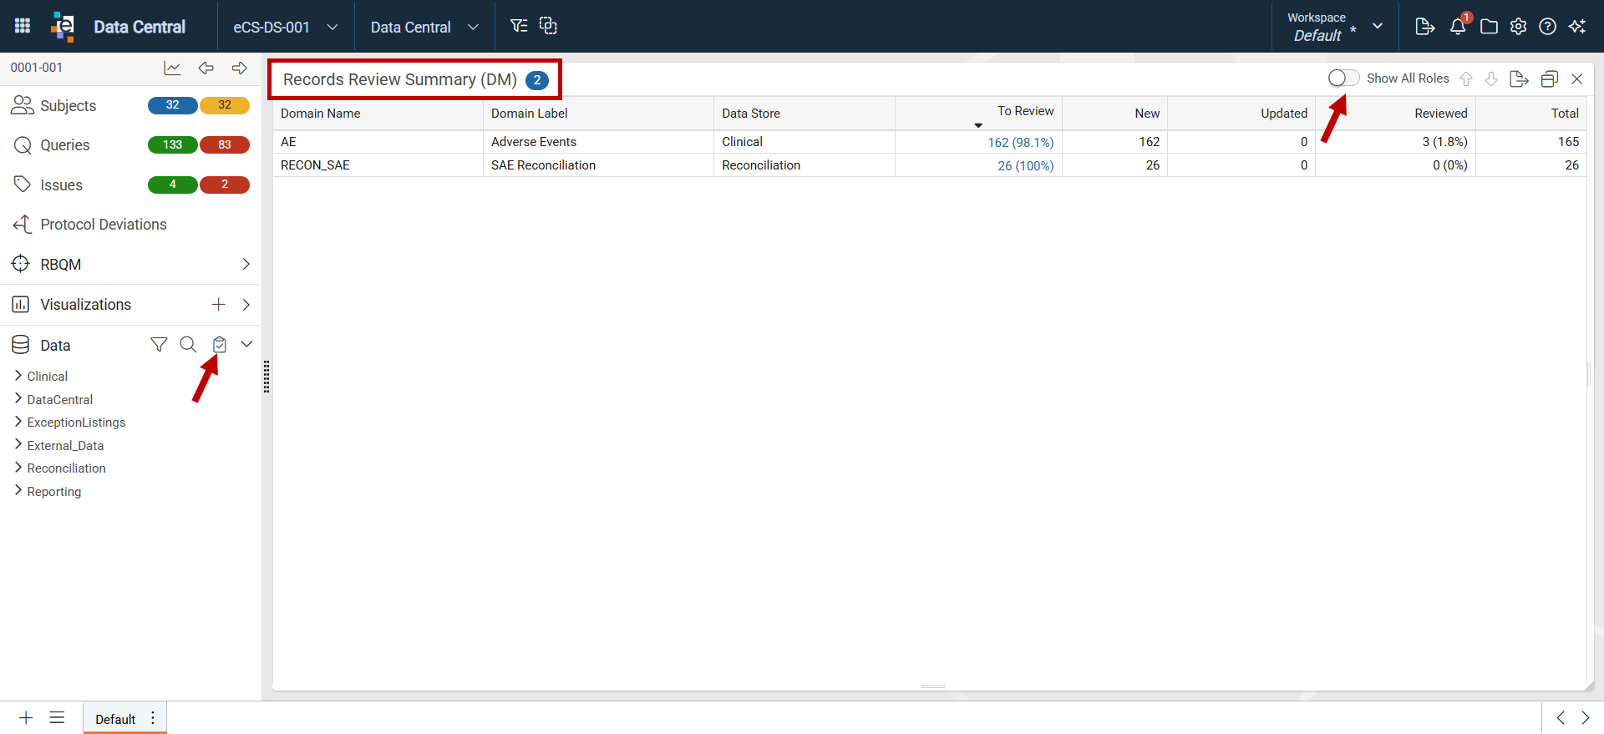Screen dimensions: 1604x734
Task: Add a new visualization with plus icon
Action: click(218, 305)
